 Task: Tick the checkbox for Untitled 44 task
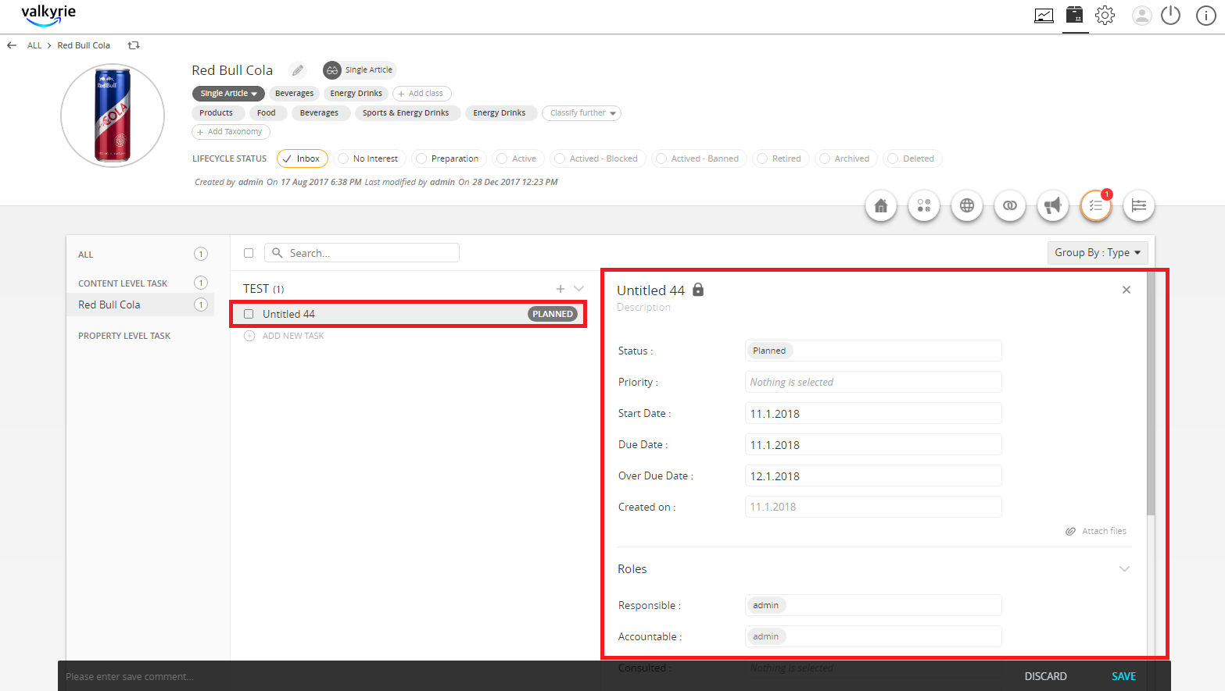pyautogui.click(x=249, y=314)
